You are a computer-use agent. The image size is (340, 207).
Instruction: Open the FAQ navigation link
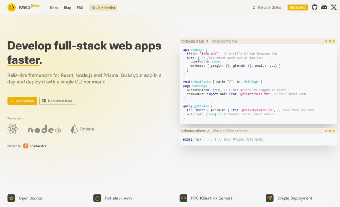coord(80,8)
